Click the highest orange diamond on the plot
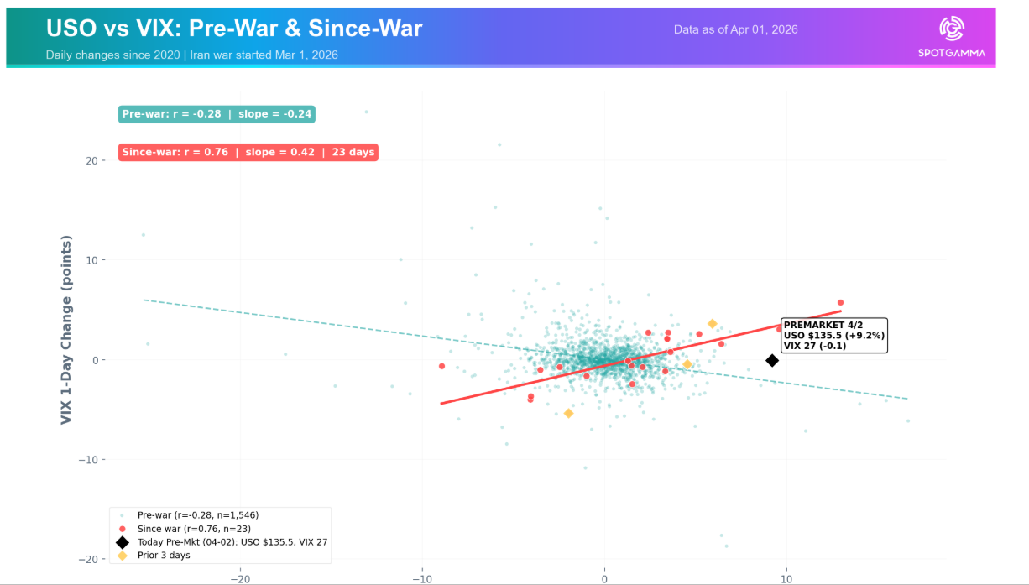 pyautogui.click(x=713, y=324)
